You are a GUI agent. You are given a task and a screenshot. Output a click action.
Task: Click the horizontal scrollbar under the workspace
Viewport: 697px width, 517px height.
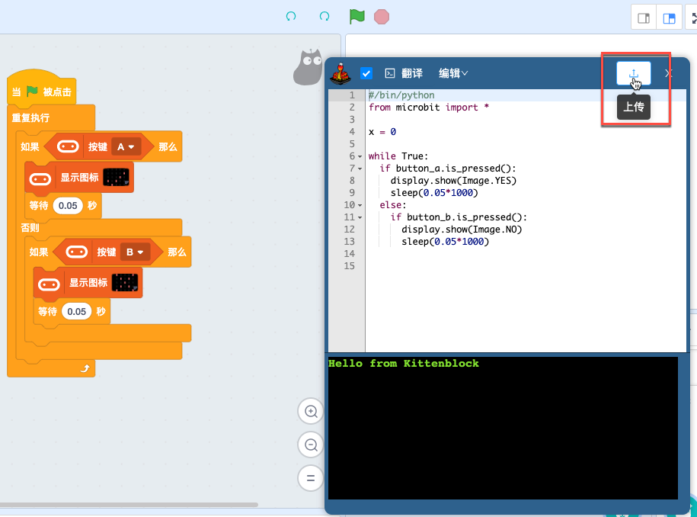[129, 505]
